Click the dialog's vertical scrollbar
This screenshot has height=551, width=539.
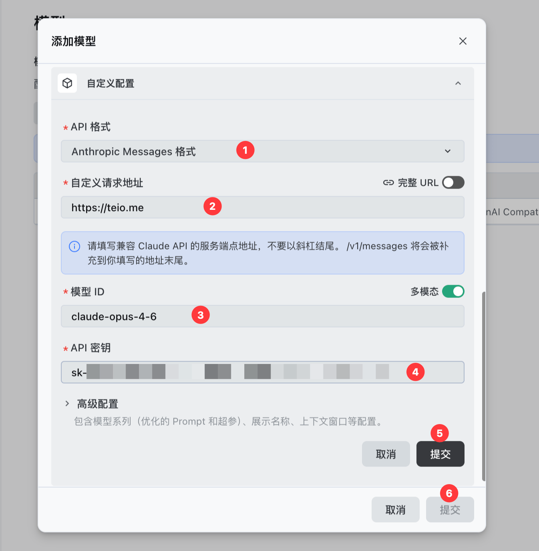pos(484,386)
